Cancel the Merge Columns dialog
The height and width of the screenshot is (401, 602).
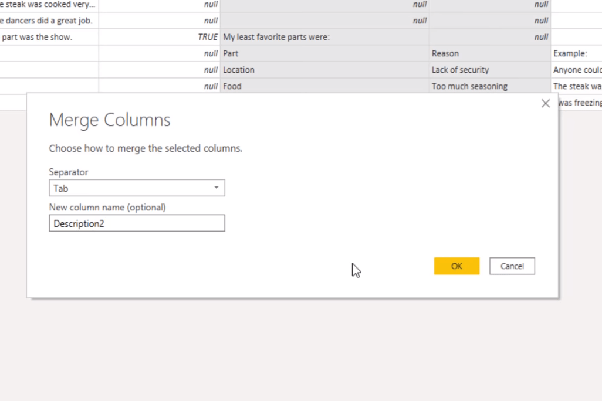point(512,266)
